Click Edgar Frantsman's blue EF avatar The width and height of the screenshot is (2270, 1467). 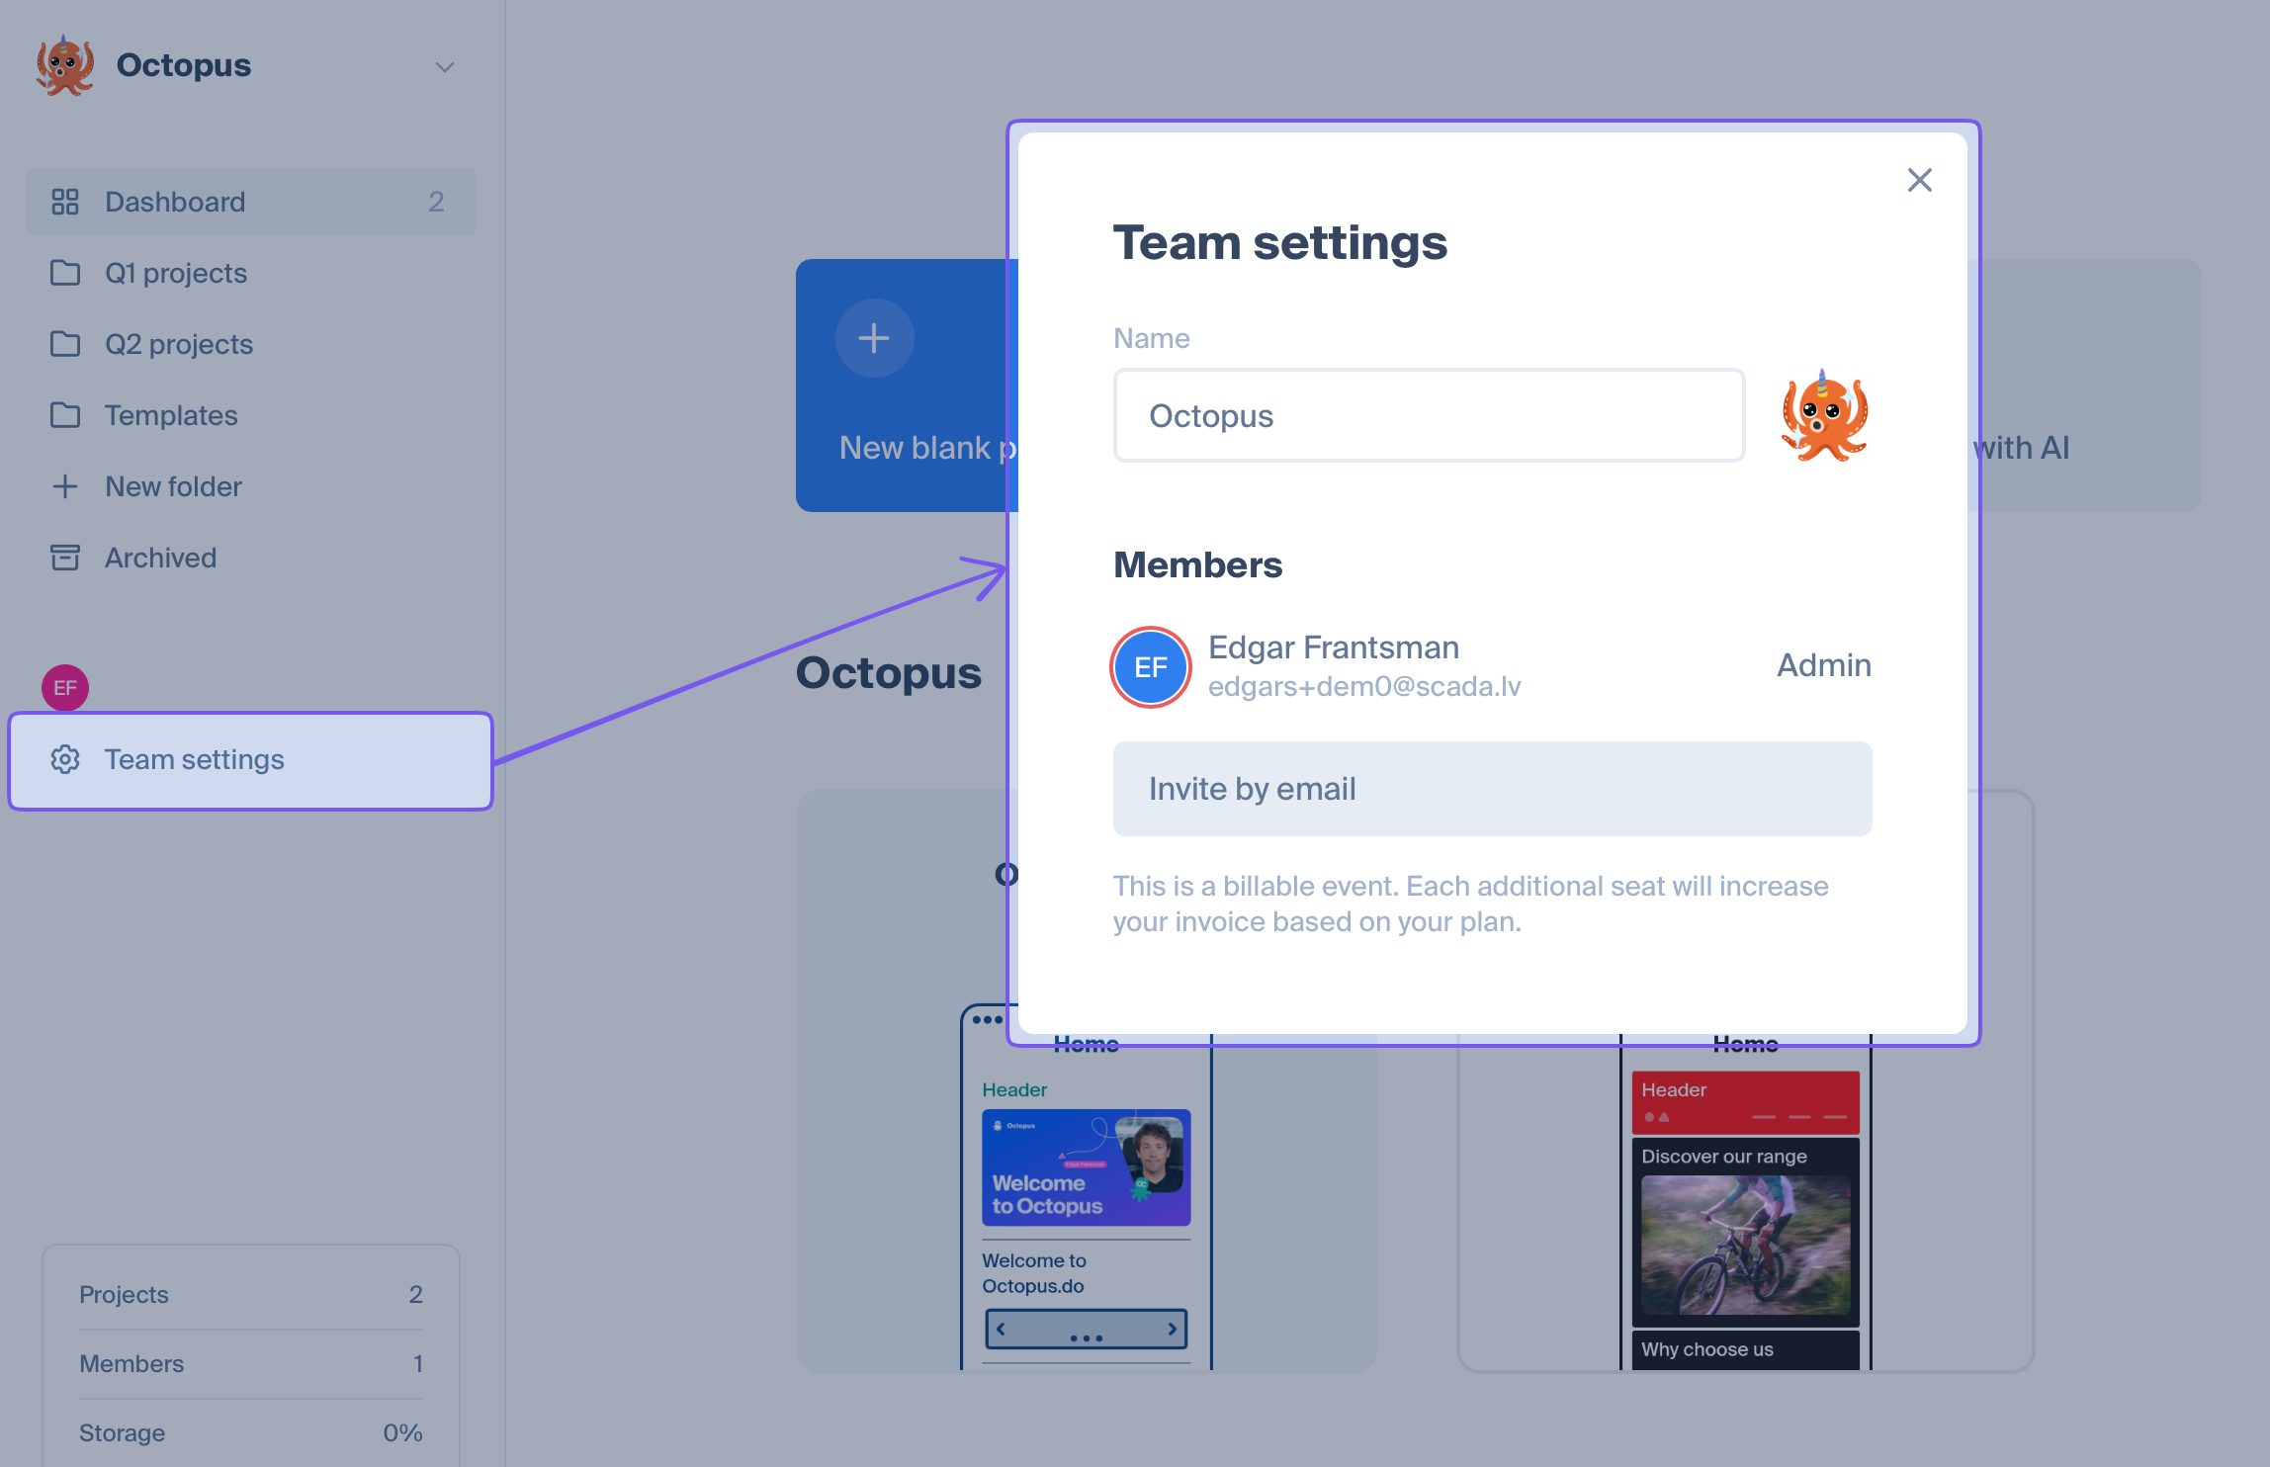click(x=1150, y=667)
